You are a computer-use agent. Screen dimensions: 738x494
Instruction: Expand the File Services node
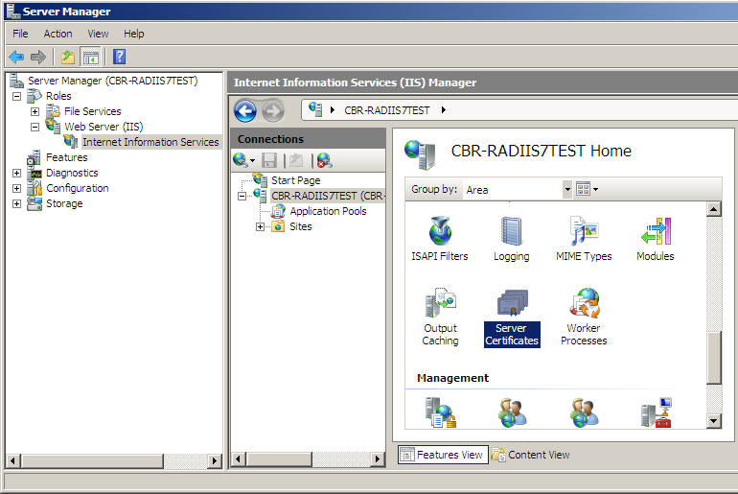pos(35,111)
